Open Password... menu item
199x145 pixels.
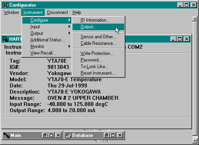(98, 60)
